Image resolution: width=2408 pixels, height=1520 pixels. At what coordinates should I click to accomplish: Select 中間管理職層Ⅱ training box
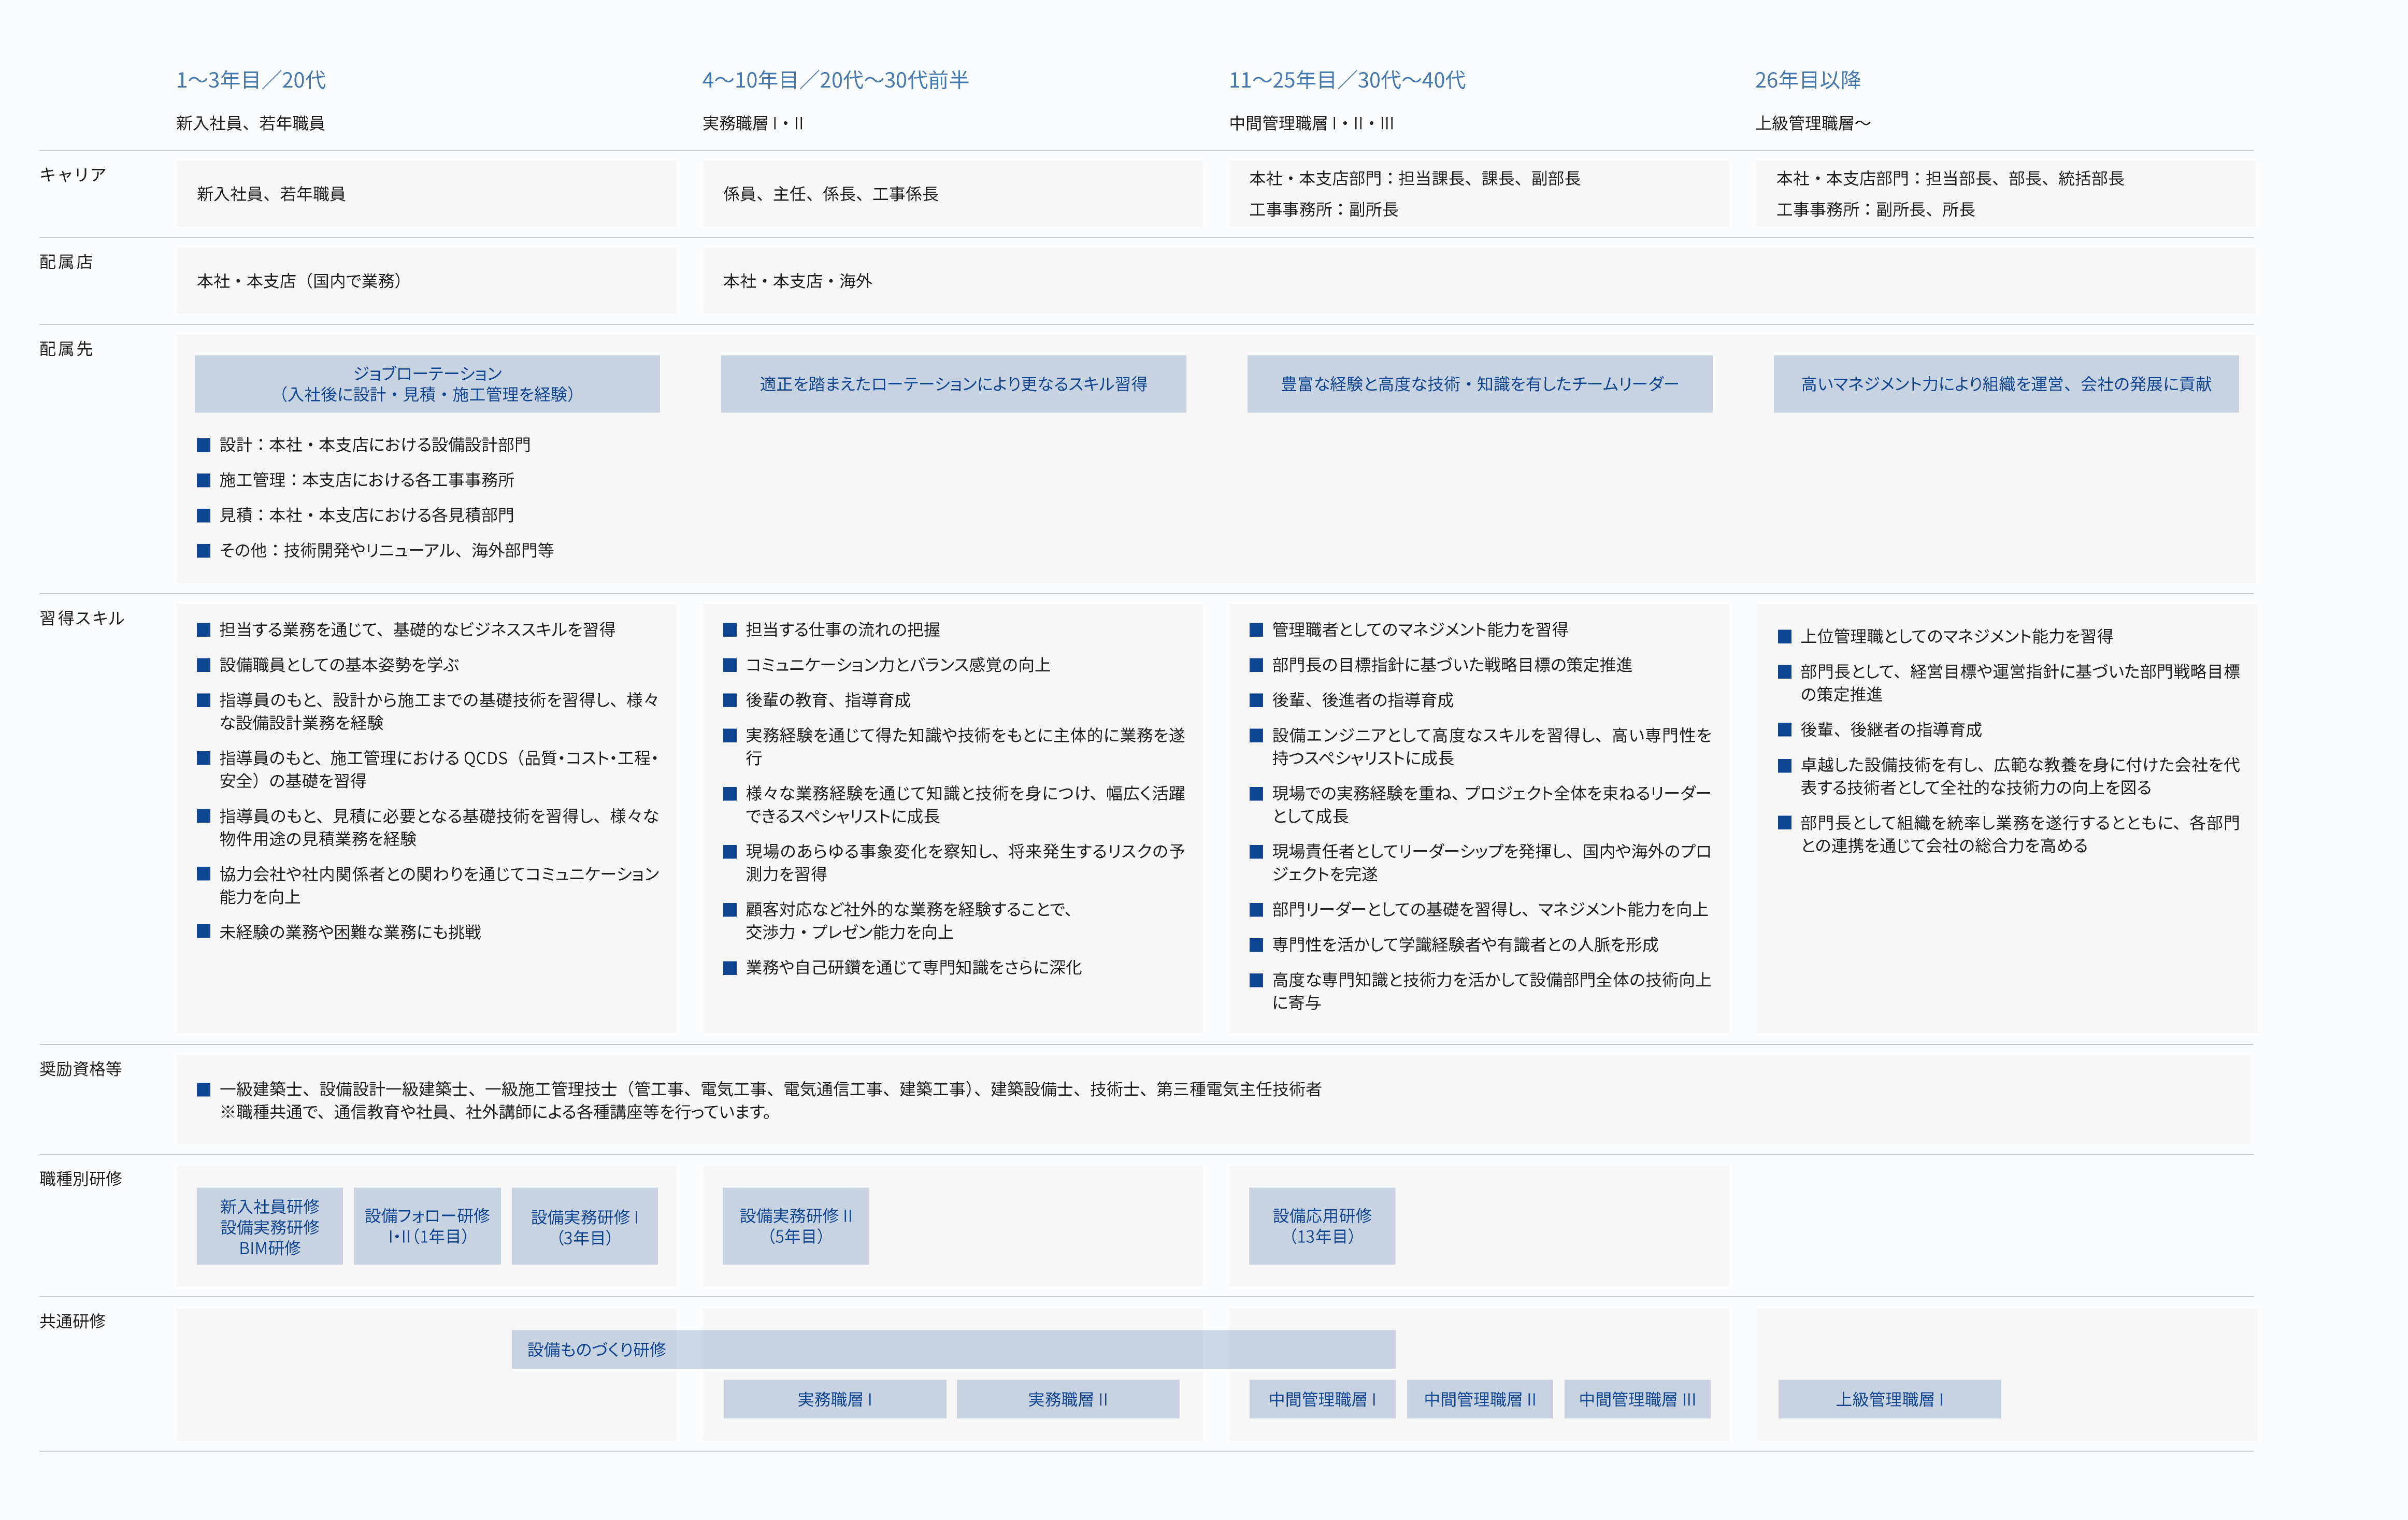tap(1479, 1399)
